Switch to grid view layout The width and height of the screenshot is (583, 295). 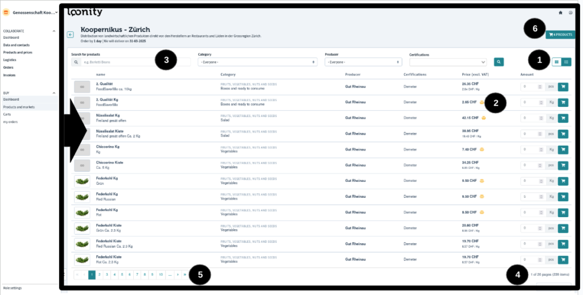[557, 62]
